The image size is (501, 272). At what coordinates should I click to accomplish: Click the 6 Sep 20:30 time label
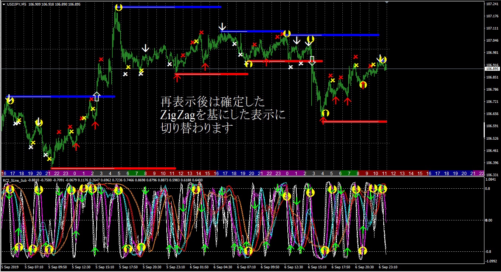point(364,267)
